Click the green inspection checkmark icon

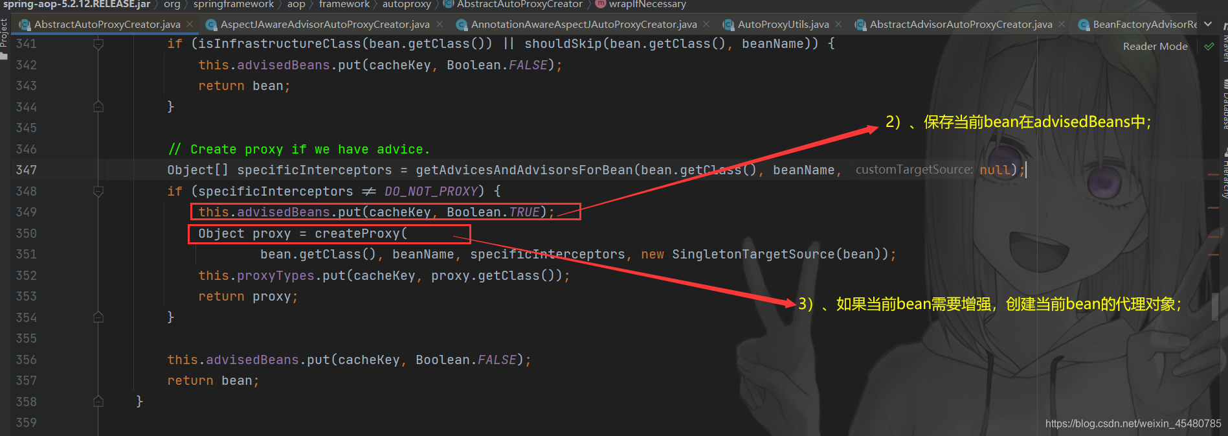[x=1209, y=47]
